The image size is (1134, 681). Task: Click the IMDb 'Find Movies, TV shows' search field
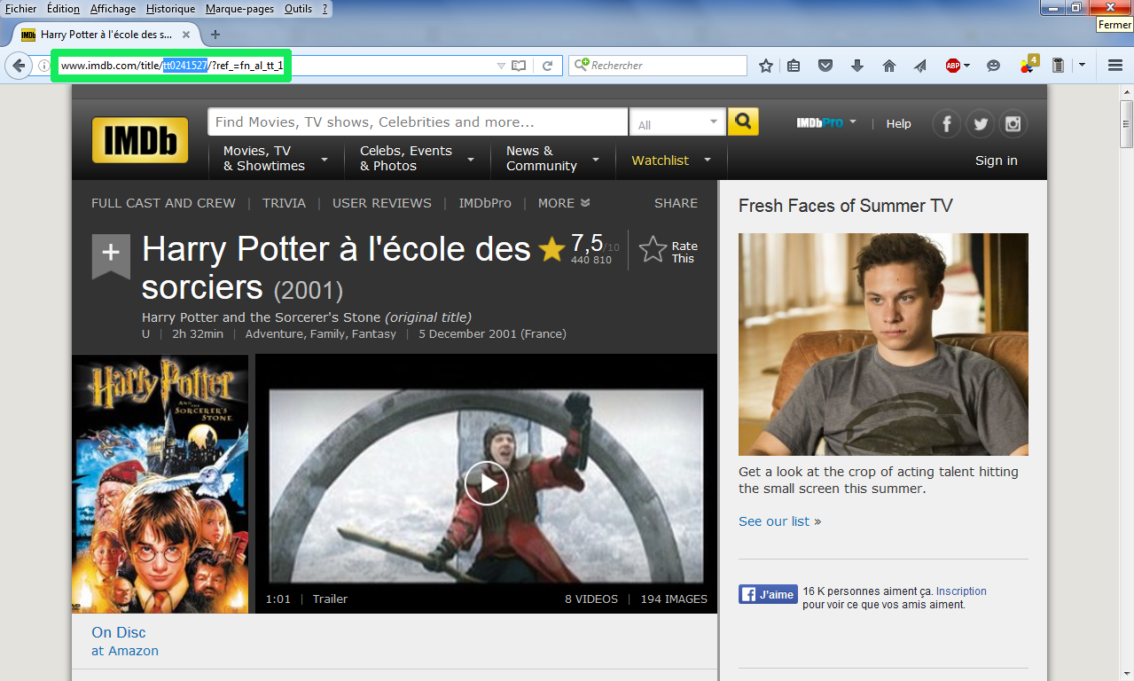tap(418, 122)
